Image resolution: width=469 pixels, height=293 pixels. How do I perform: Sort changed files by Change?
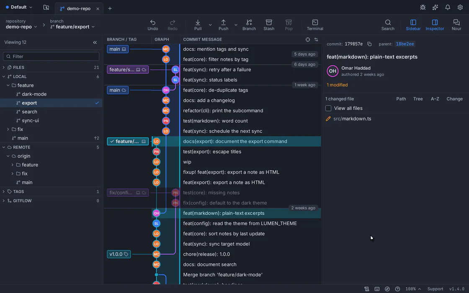[x=454, y=99]
